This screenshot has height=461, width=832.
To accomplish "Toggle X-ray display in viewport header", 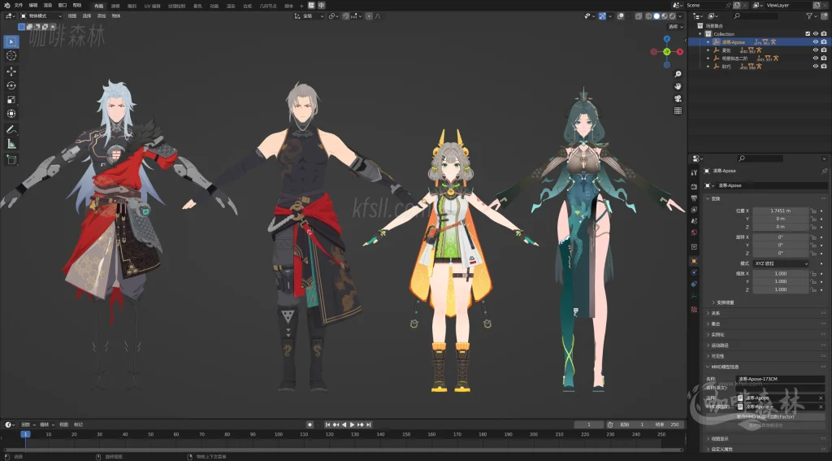I will pos(639,16).
